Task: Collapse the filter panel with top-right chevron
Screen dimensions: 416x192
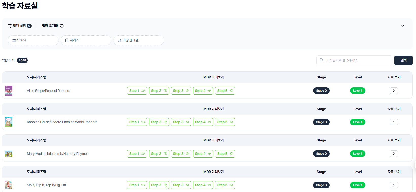Action: 402,26
